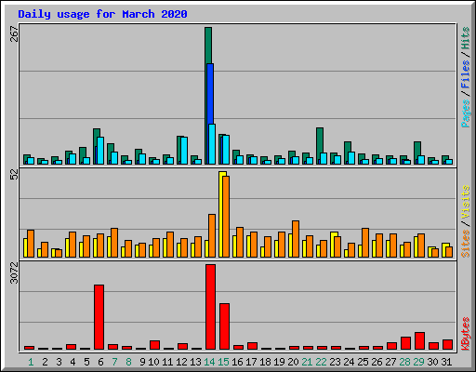Select day label 9 on the axis

(x=142, y=362)
